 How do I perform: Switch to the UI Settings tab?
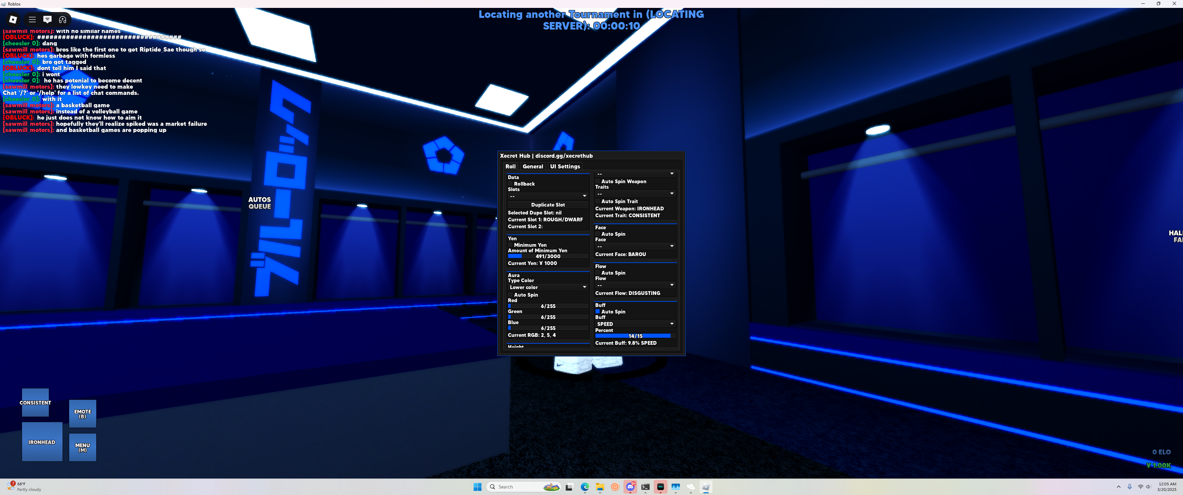click(565, 166)
